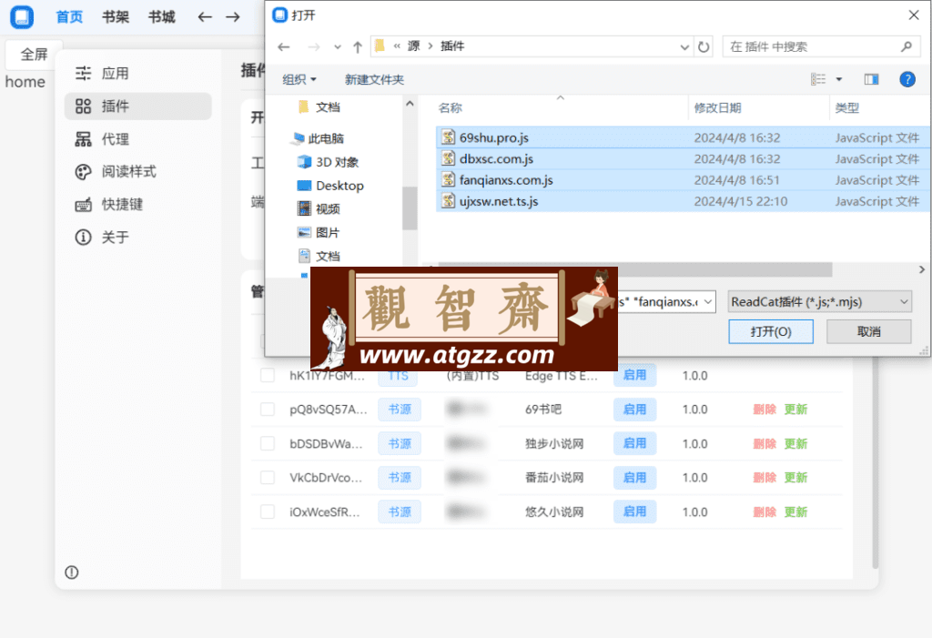Click the 全屏 button
This screenshot has height=638, width=932.
(x=34, y=55)
